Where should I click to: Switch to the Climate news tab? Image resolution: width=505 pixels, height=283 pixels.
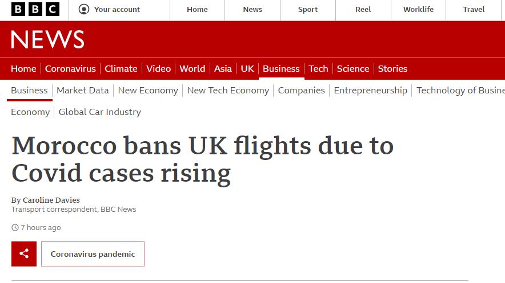pyautogui.click(x=121, y=69)
